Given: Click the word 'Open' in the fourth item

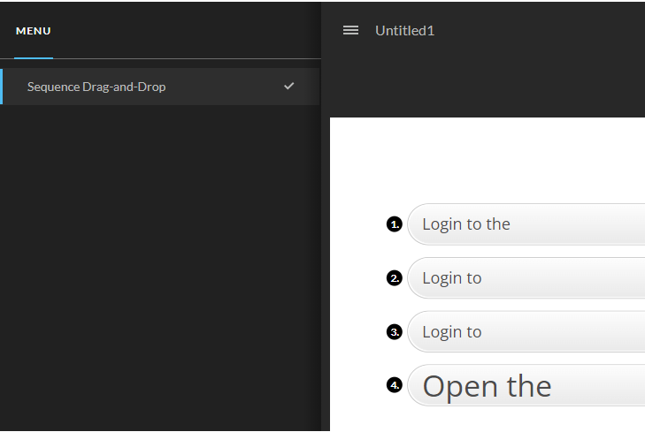Looking at the screenshot, I should click(x=456, y=386).
